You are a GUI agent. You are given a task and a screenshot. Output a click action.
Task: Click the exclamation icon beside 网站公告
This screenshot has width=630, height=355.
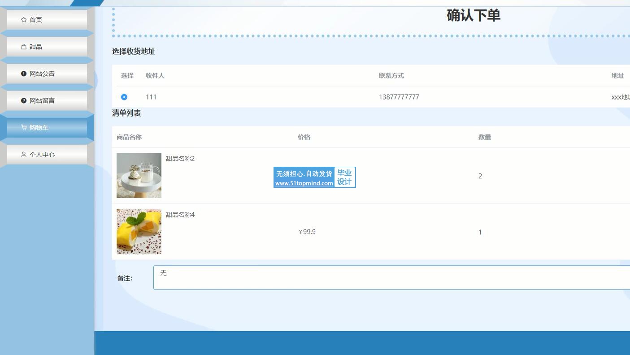[x=24, y=74]
